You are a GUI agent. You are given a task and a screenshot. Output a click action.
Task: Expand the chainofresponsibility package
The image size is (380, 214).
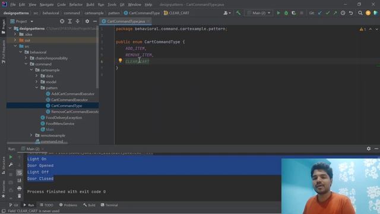26,58
